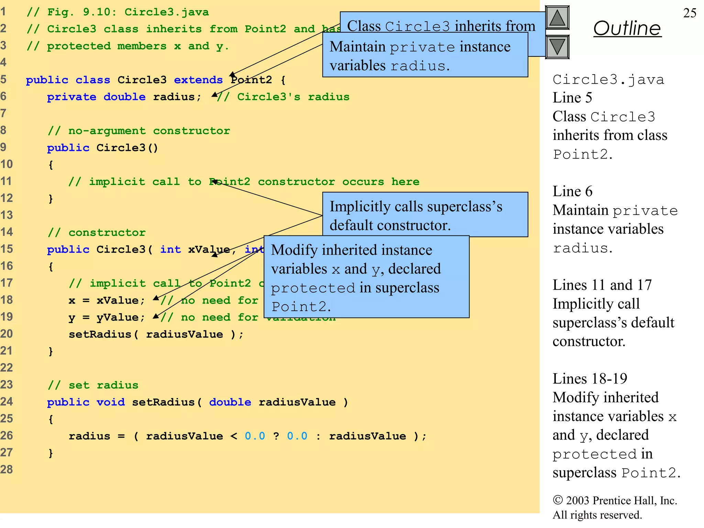Click the '// set radius' comment on line 23
704x528 pixels.
[93, 385]
